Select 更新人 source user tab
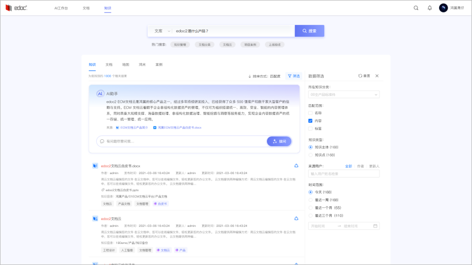 (x=374, y=166)
